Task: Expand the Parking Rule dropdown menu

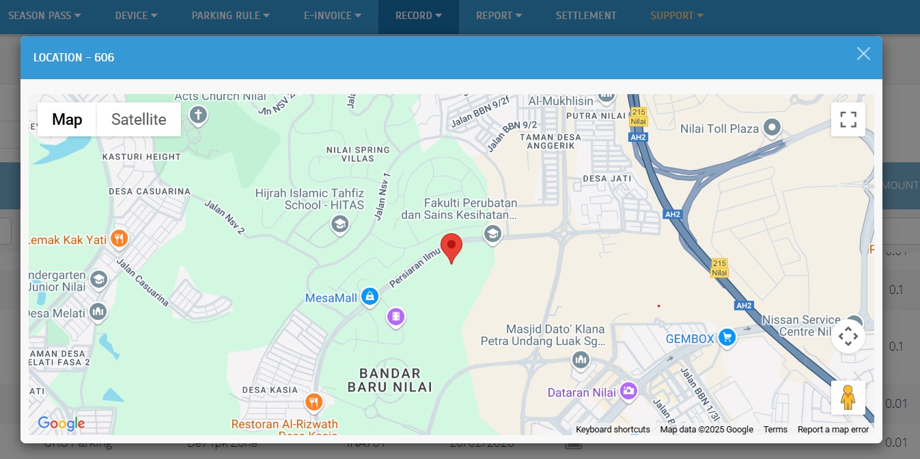Action: (230, 16)
